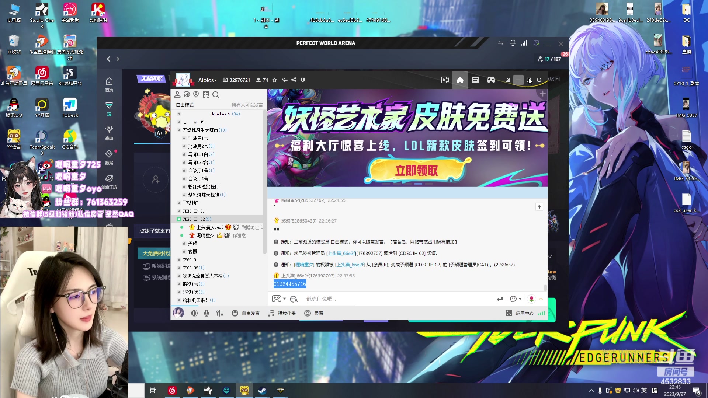Screen dimensions: 708x398
Task: Open the video camera icon in YY header
Action: 445,80
